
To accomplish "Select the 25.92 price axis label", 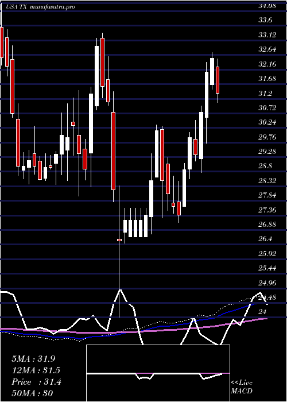I will pyautogui.click(x=267, y=254).
